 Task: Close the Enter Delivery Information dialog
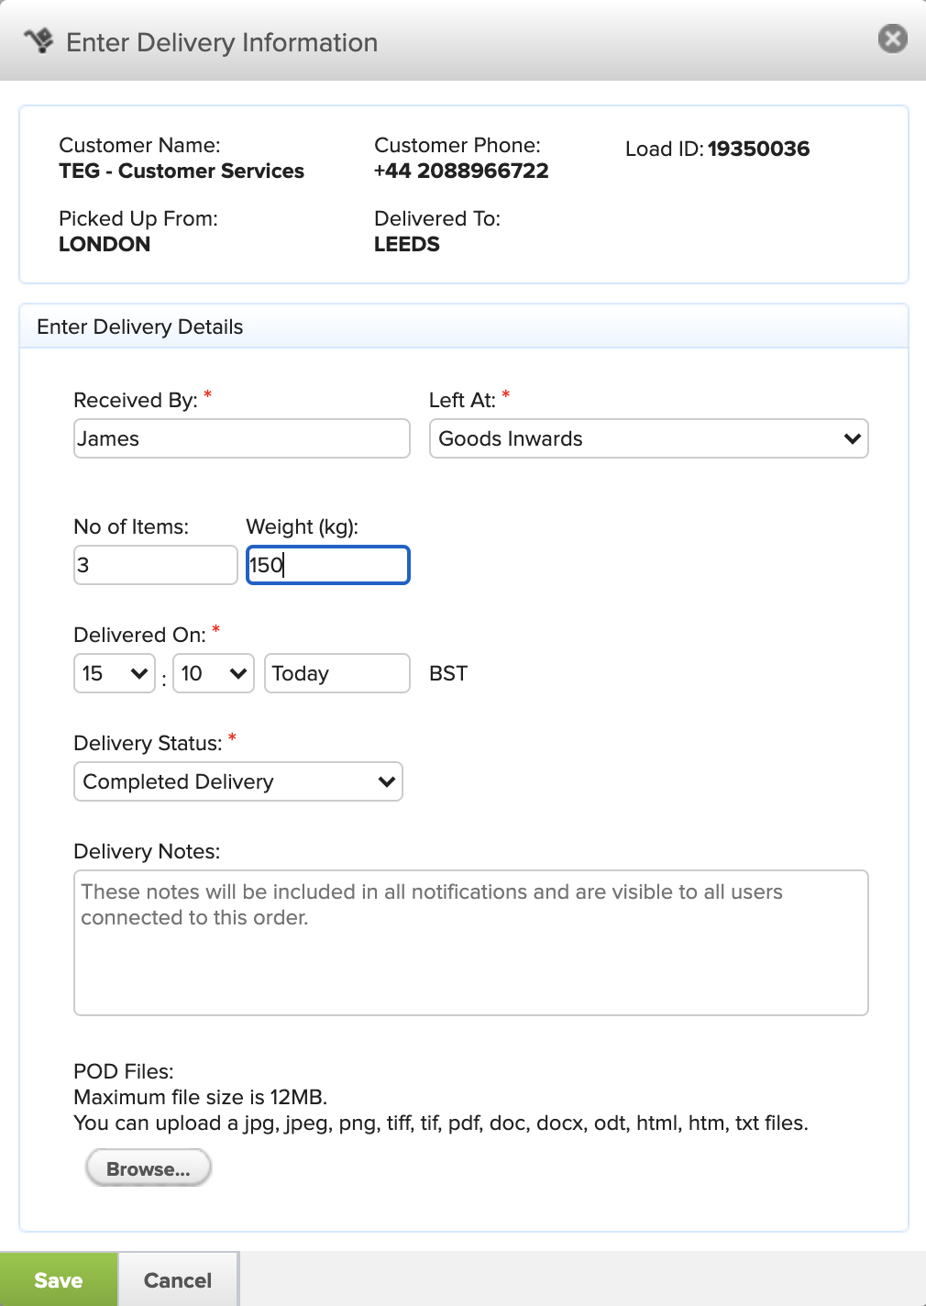[892, 39]
